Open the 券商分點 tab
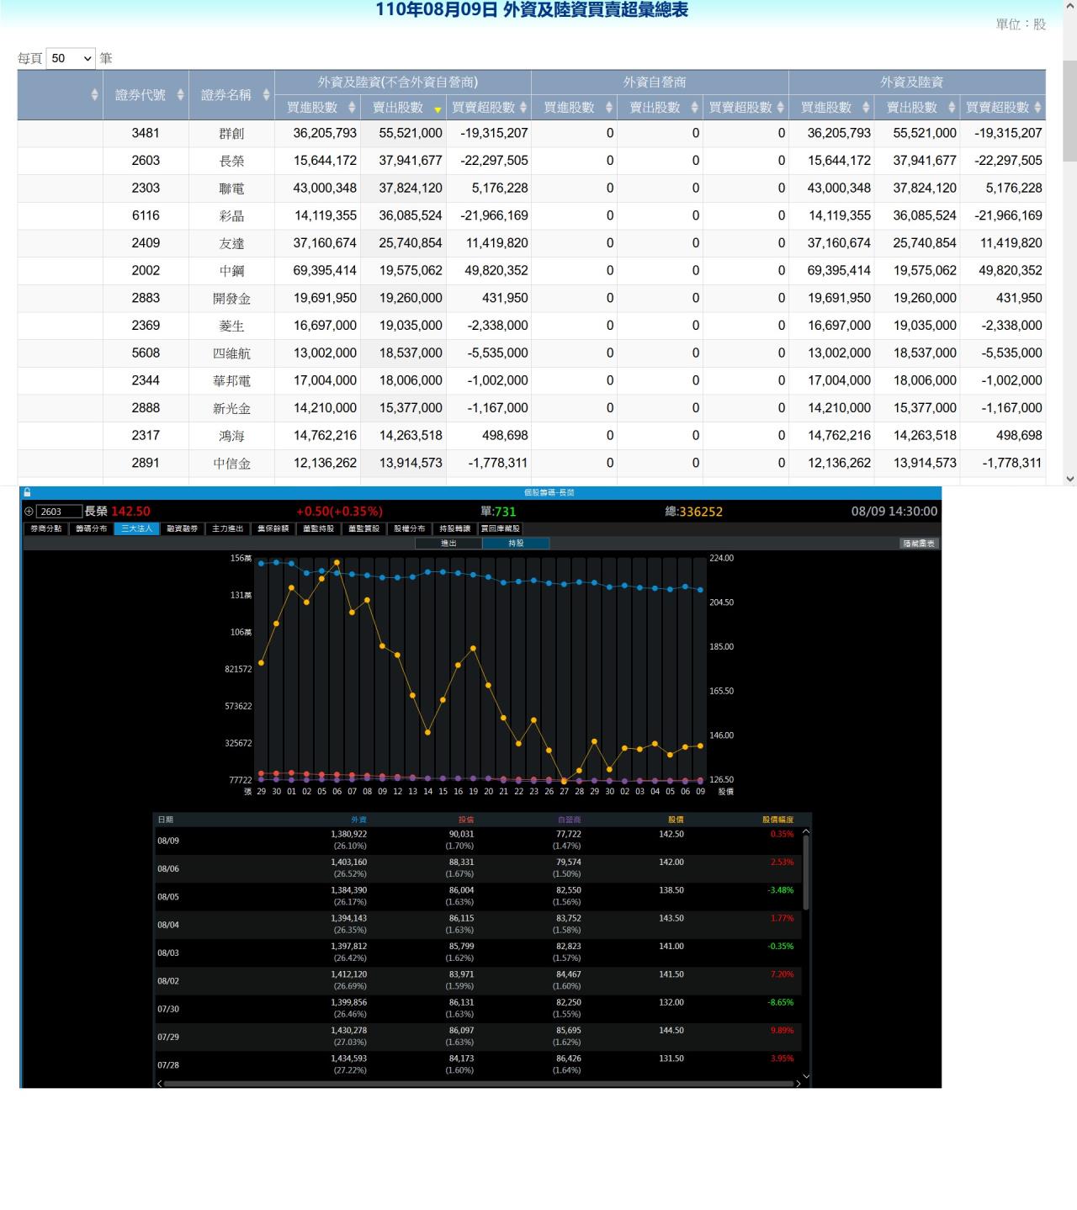Viewport: 1077px width, 1210px height. point(45,529)
